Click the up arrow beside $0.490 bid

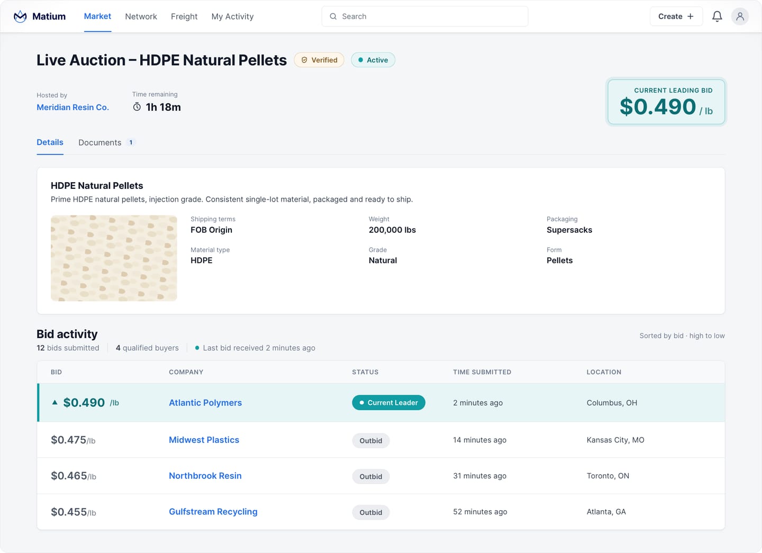point(55,402)
